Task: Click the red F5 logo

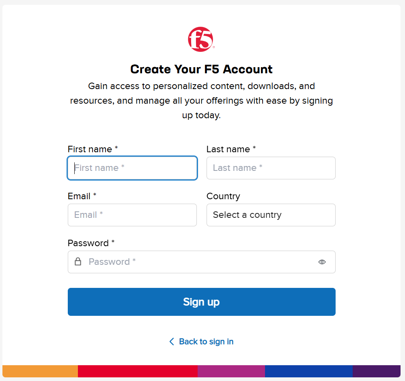Action: pos(201,39)
